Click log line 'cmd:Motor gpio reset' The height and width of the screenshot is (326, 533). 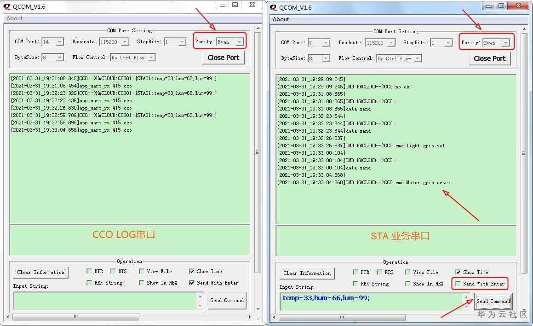[x=364, y=182]
